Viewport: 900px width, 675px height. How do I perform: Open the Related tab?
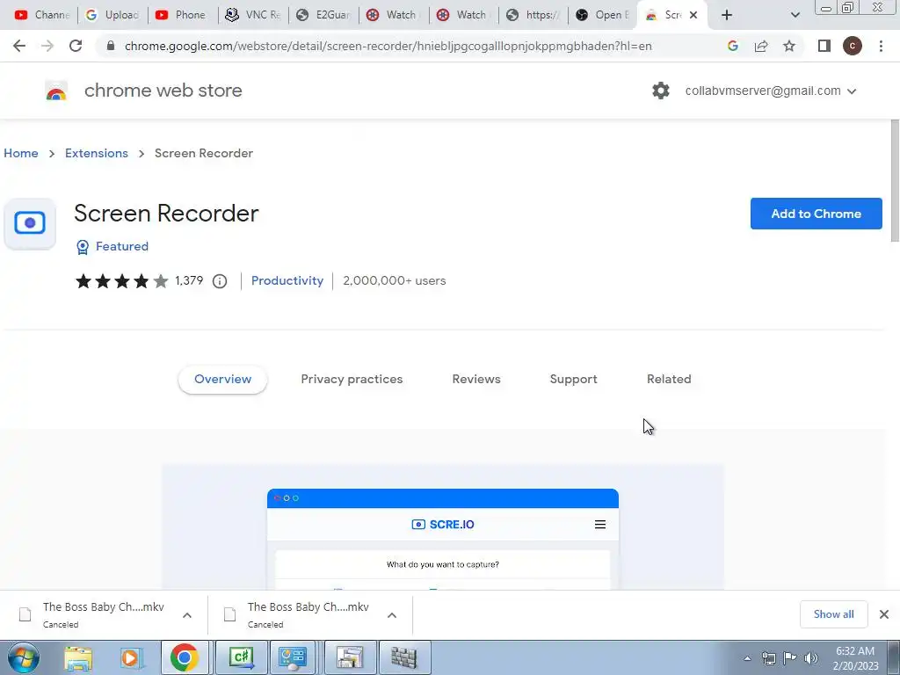click(669, 380)
